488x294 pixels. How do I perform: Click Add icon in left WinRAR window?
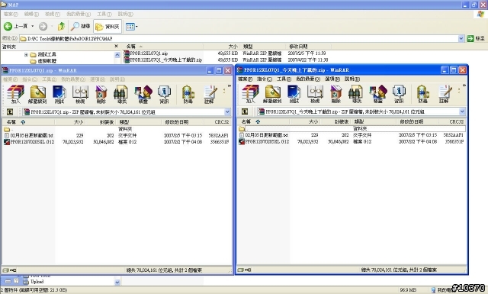pos(15,94)
